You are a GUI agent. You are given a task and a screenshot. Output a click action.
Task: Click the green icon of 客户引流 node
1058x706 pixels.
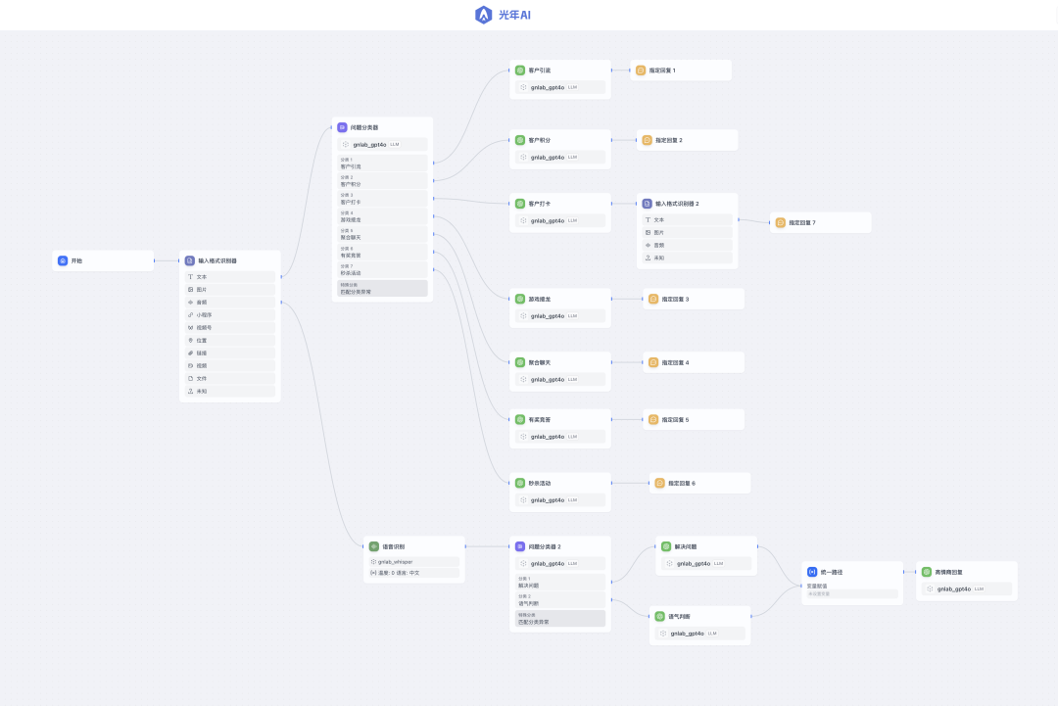click(x=520, y=71)
